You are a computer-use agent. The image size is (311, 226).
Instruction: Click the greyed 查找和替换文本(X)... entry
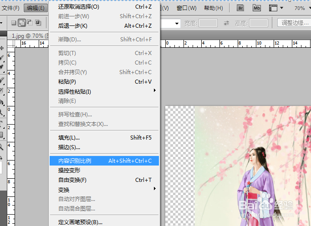(104, 124)
